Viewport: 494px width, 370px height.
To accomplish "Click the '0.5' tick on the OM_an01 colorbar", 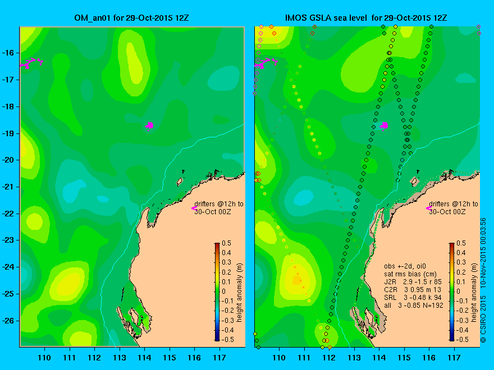I will coord(227,243).
